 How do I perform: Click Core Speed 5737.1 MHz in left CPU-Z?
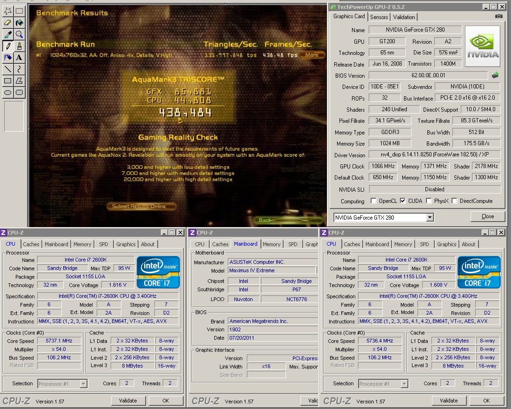tap(59, 341)
